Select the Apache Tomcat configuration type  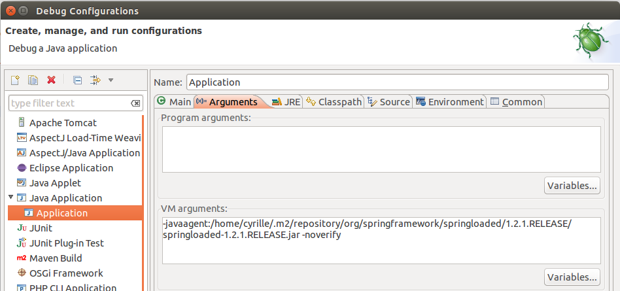(x=63, y=122)
